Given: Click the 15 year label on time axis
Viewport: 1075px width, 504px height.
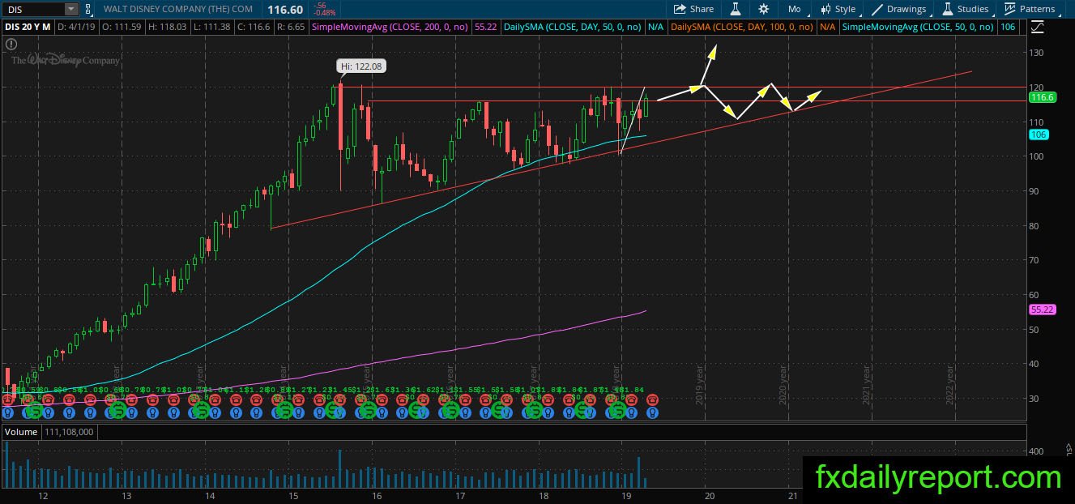Looking at the screenshot, I should coord(292,496).
